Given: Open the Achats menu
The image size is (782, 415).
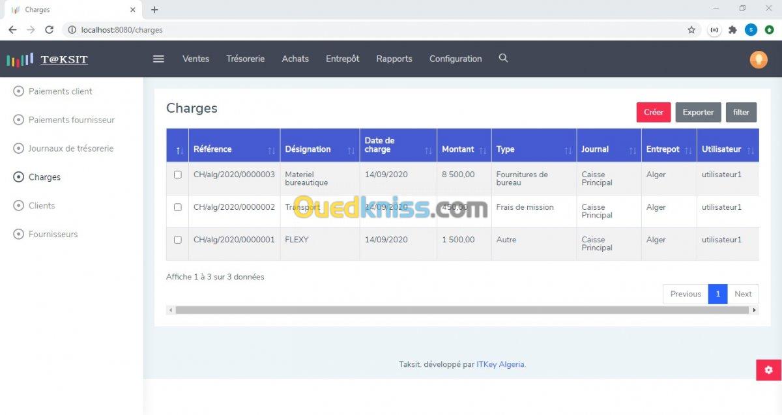Looking at the screenshot, I should 295,59.
